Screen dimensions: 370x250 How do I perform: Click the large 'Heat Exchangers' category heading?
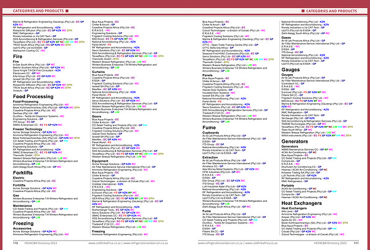[x=302, y=203]
